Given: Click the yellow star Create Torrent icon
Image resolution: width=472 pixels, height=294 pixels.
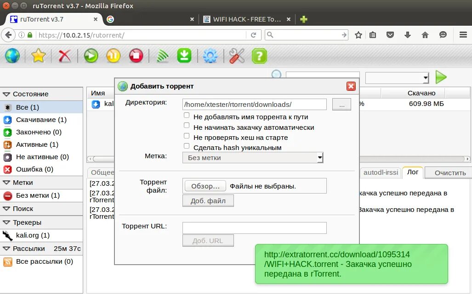Looking at the screenshot, I should [38, 56].
